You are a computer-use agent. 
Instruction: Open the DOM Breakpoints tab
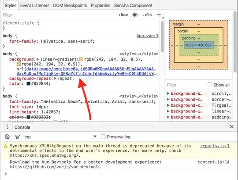click(70, 5)
